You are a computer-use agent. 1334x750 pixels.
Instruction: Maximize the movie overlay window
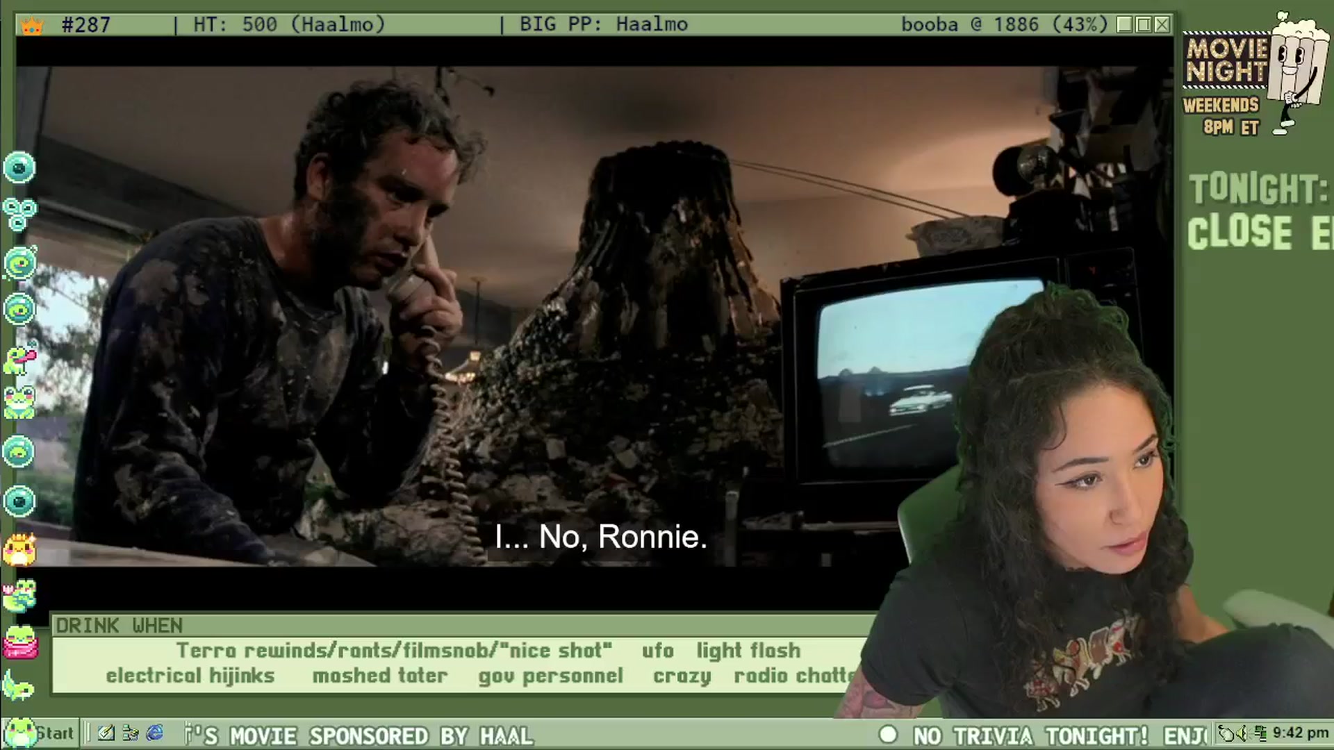[1144, 25]
